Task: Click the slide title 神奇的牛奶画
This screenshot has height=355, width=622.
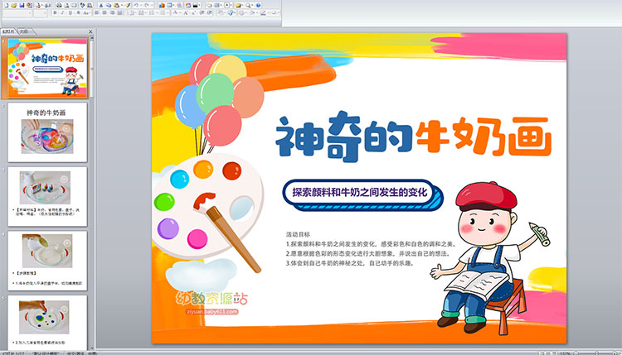Action: tap(413, 136)
